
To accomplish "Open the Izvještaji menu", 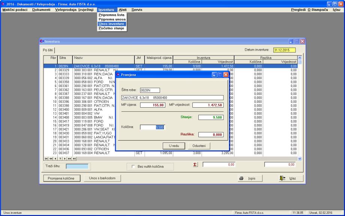I will tap(86, 10).
